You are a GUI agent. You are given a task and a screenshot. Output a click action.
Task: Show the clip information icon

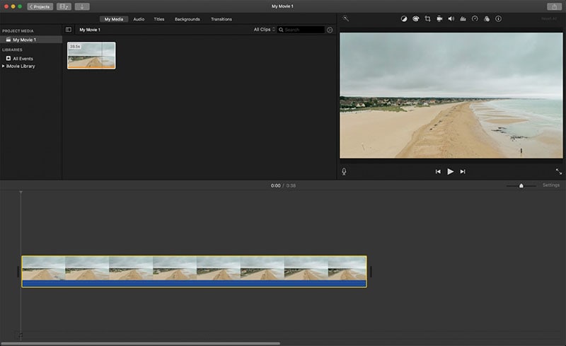(498, 19)
